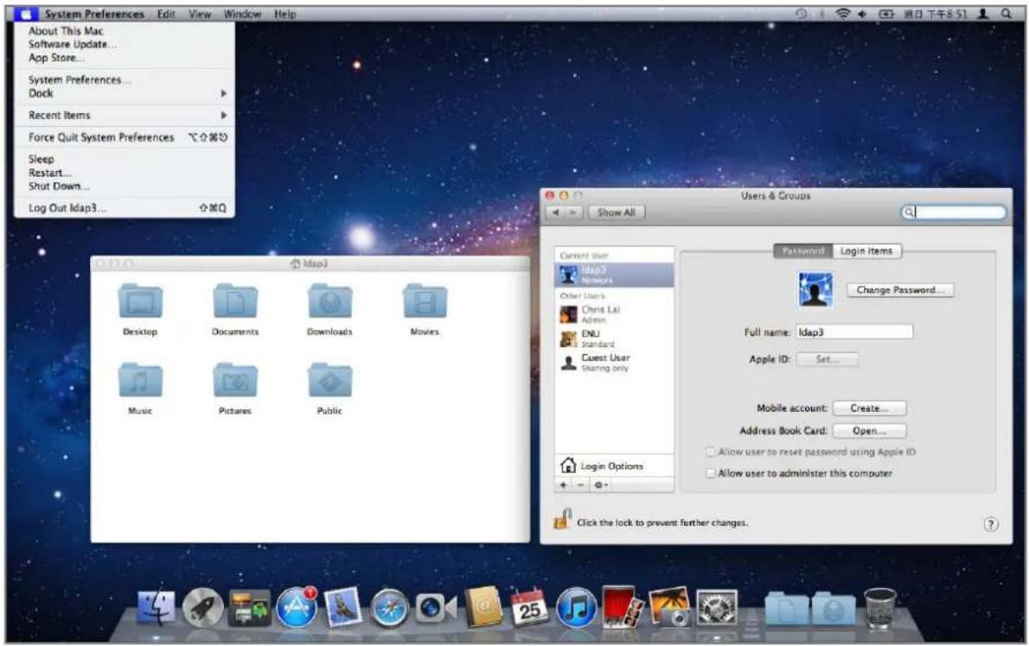Open the Trash in the Dock

[x=880, y=607]
